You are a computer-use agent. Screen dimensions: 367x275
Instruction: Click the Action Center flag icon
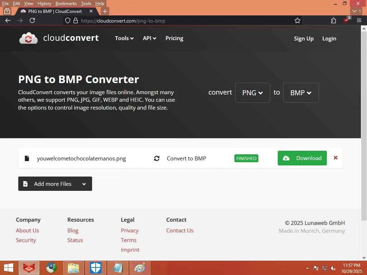coord(316,268)
